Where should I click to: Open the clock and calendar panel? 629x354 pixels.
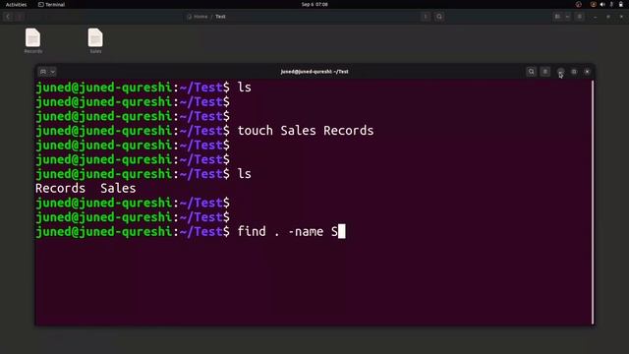[314, 4]
